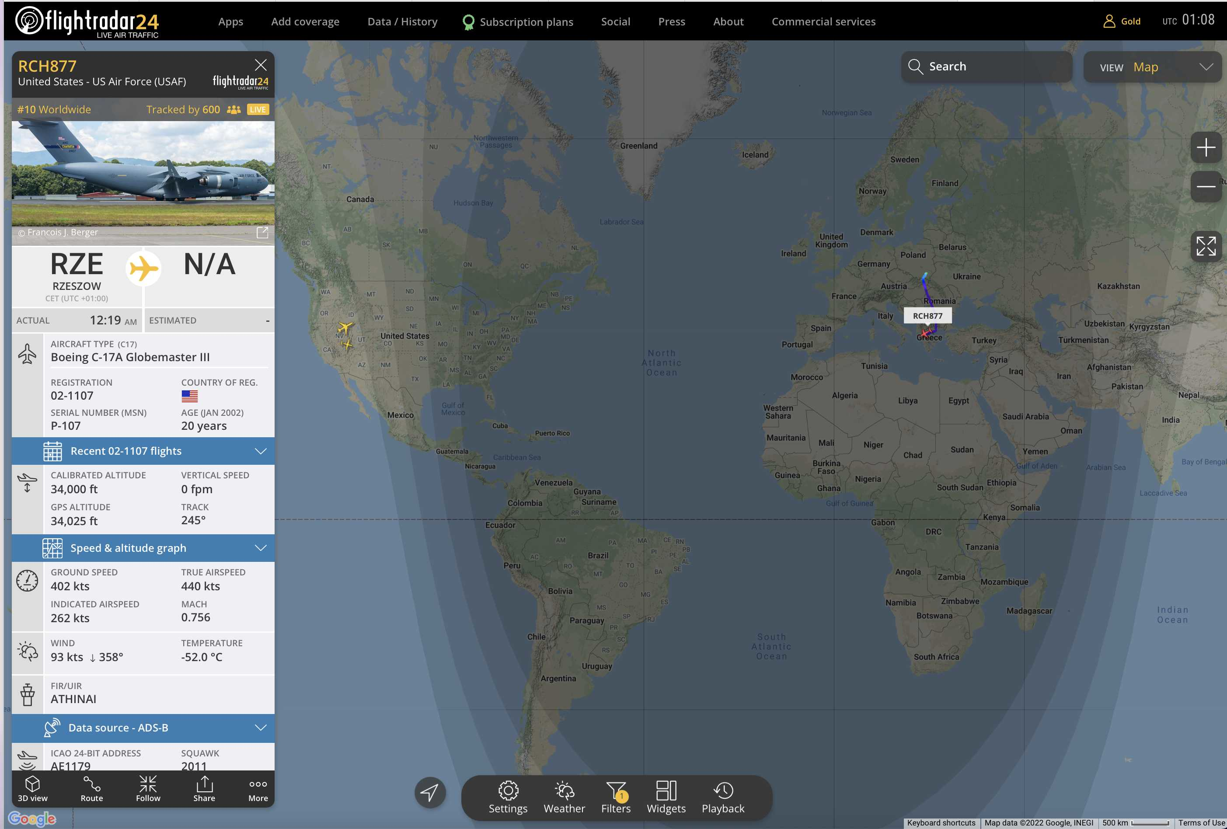
Task: Click Keyboard shortcuts link
Action: pyautogui.click(x=941, y=823)
